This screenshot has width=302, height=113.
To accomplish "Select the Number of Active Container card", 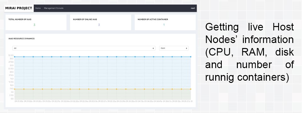I will click(x=165, y=22).
